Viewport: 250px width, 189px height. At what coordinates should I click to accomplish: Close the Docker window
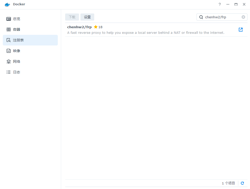tap(244, 4)
